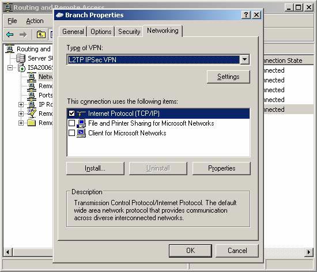Image resolution: width=317 pixels, height=272 pixels.
Task: Expand the IP Routing tree node
Action: 21,104
